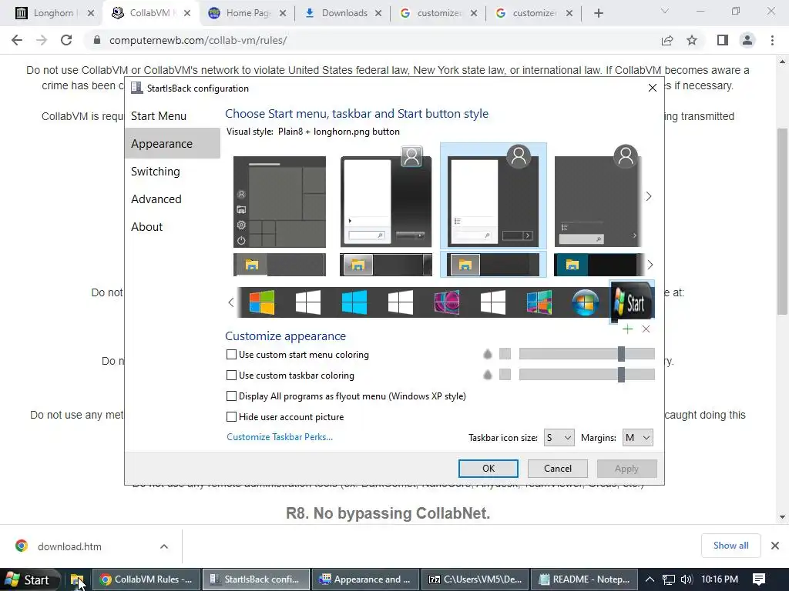Open the Margins dropdown
This screenshot has width=789, height=591.
[637, 438]
